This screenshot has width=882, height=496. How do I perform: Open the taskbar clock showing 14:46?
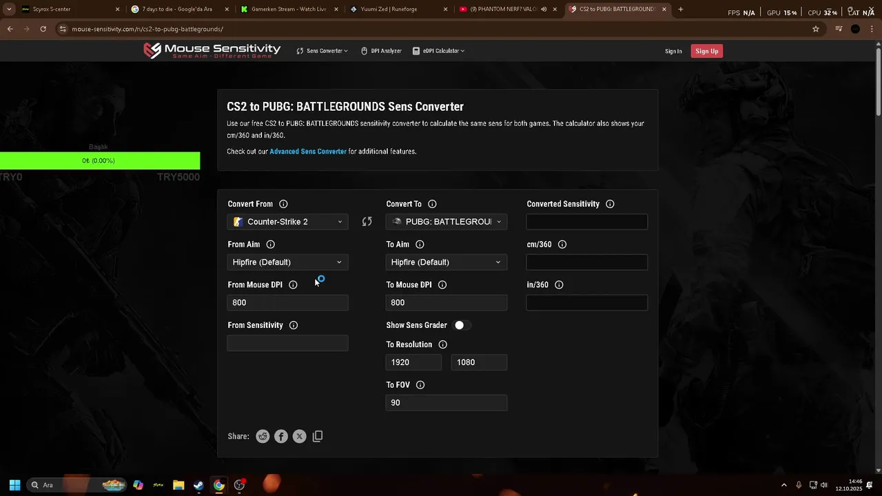[849, 485]
